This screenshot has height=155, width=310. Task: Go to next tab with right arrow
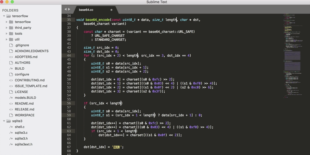[69, 9]
